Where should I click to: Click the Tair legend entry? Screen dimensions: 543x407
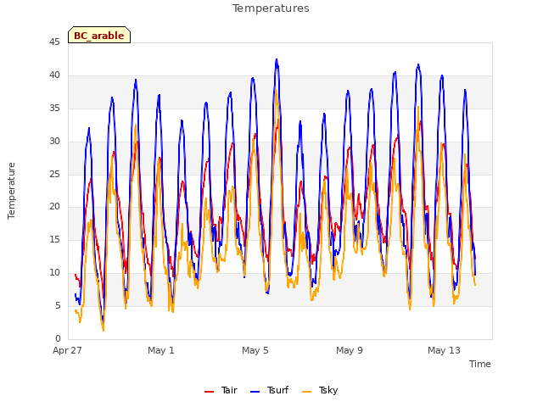(x=221, y=390)
